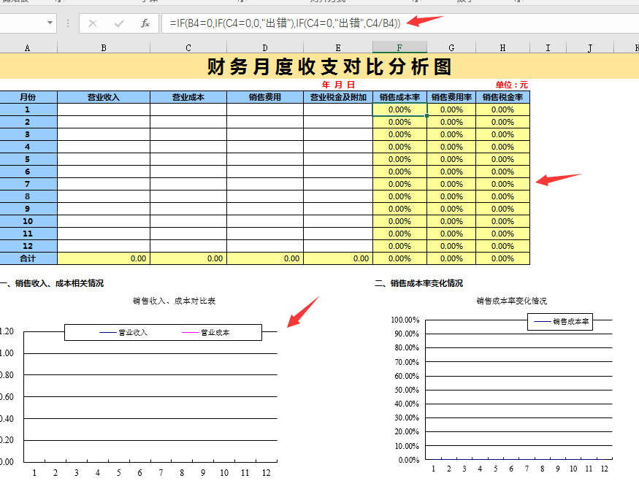
Task: Click the left chart plot area
Action: pyautogui.click(x=150, y=396)
